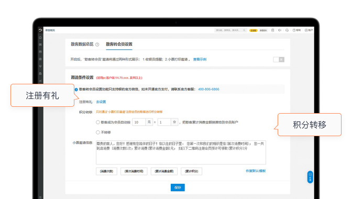Insert the {首次消费时间} placeholder
The image size is (352, 199).
[134, 171]
